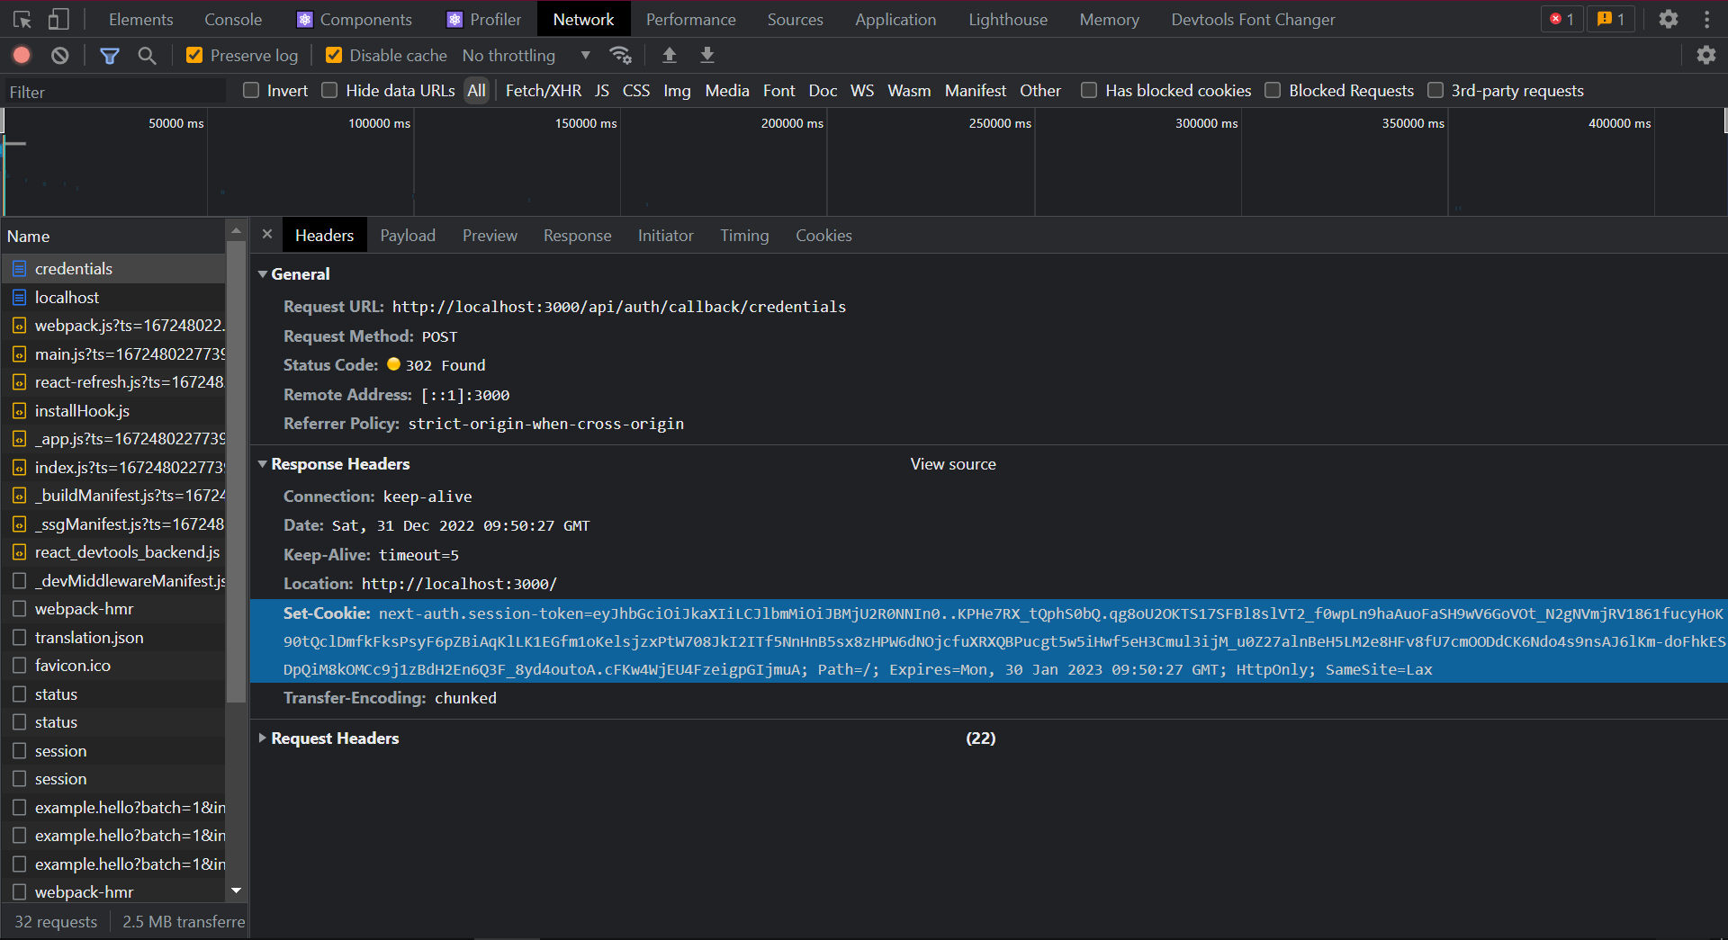Click View source link
Image resolution: width=1728 pixels, height=940 pixels.
(x=952, y=464)
